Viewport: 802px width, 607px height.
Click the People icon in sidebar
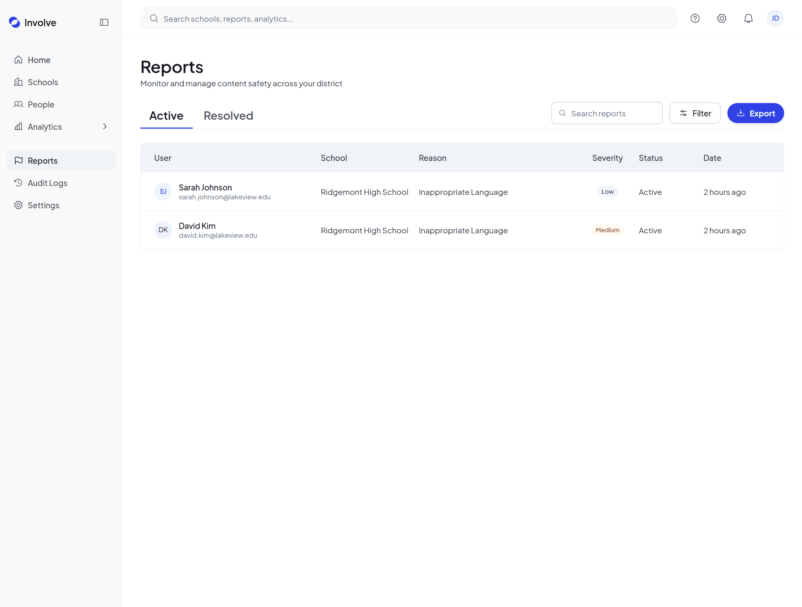(x=18, y=104)
